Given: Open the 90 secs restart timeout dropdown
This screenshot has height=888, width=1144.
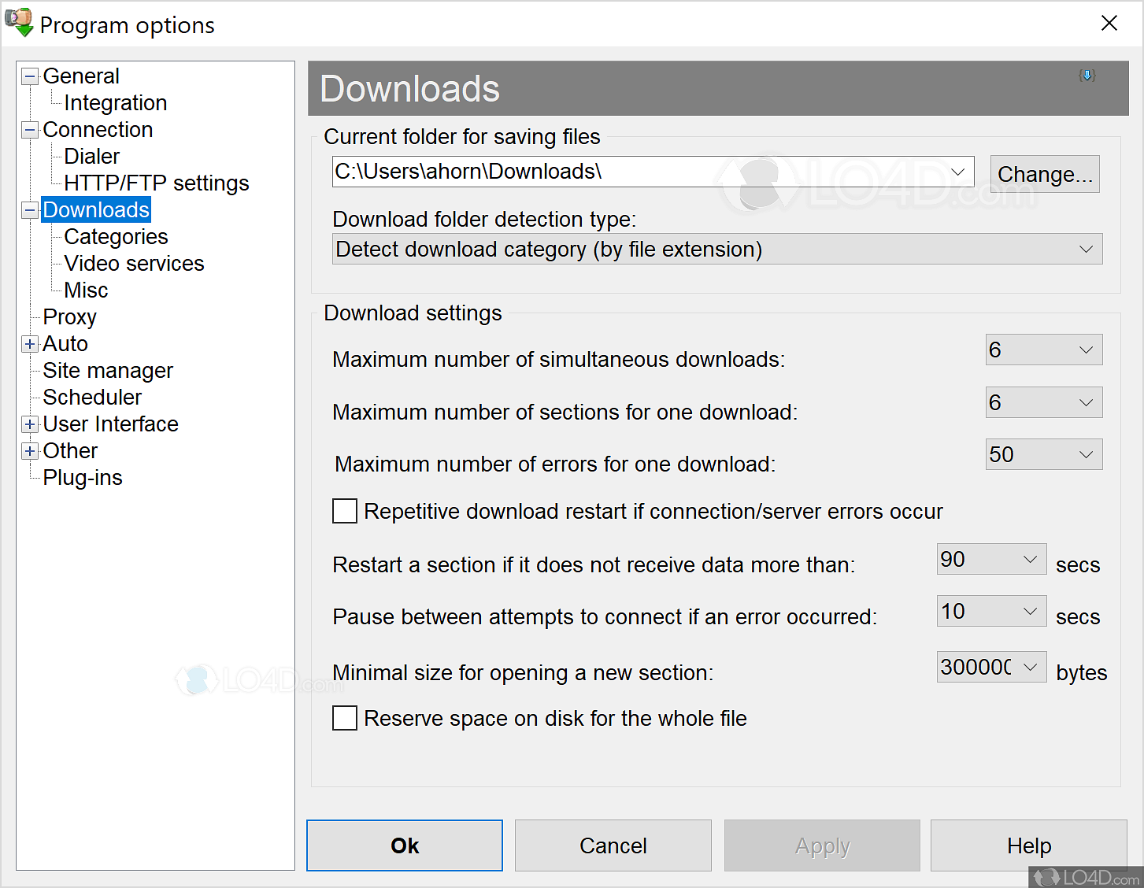Looking at the screenshot, I should click(x=1030, y=559).
